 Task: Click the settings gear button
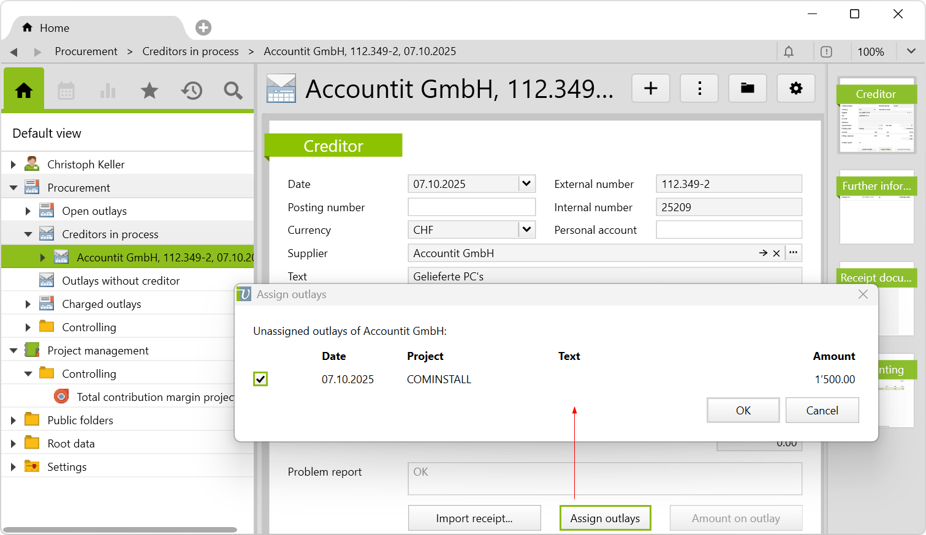tap(795, 89)
